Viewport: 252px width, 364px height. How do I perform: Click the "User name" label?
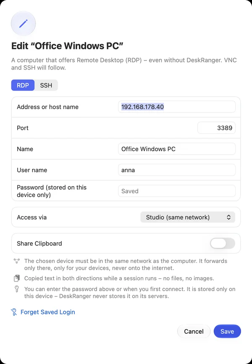tap(32, 170)
